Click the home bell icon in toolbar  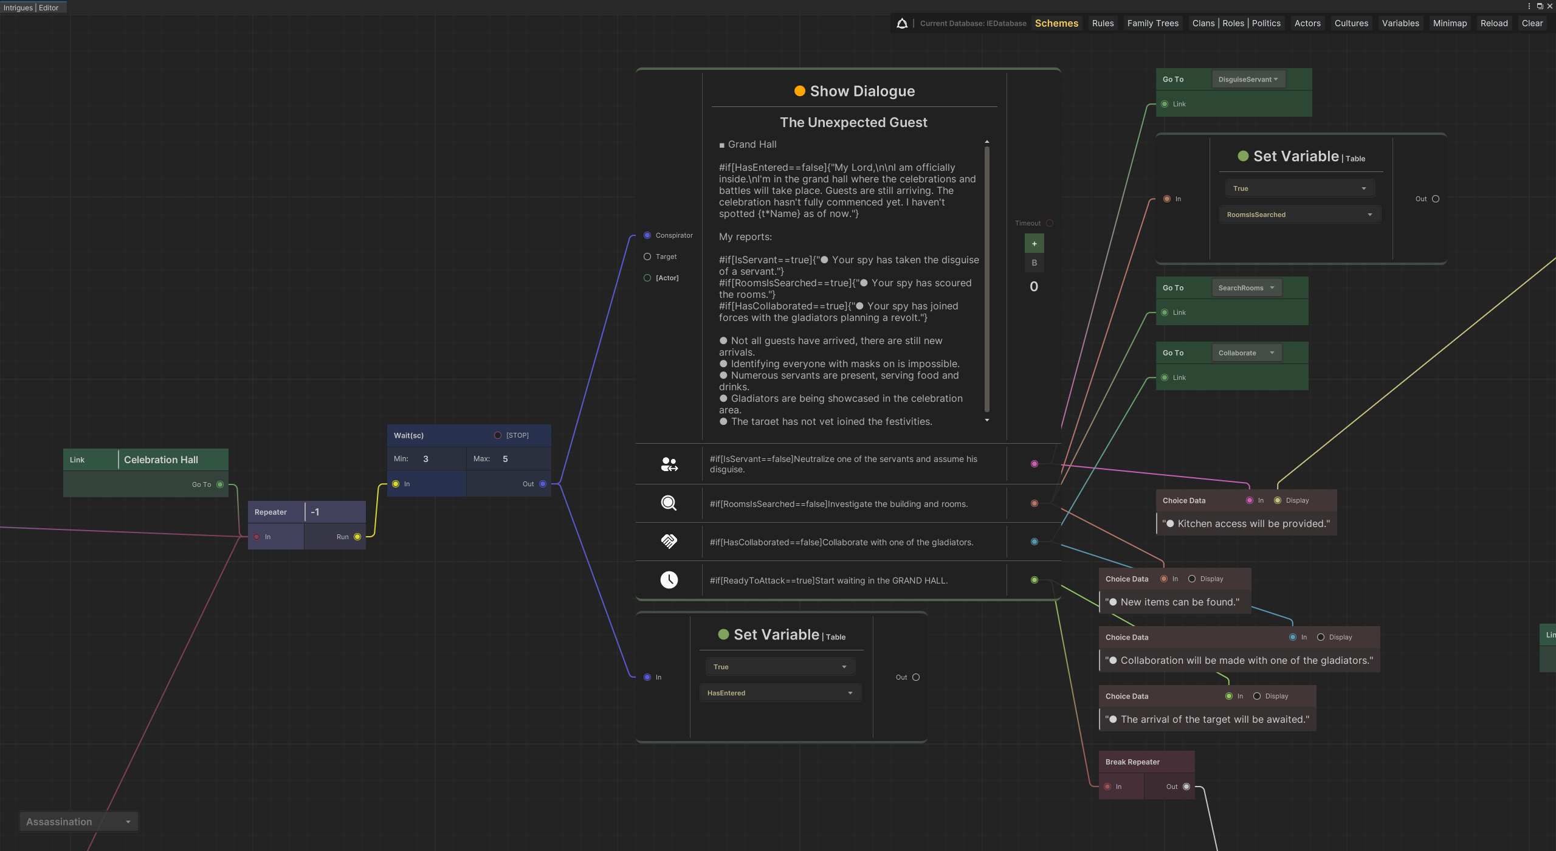click(x=902, y=23)
